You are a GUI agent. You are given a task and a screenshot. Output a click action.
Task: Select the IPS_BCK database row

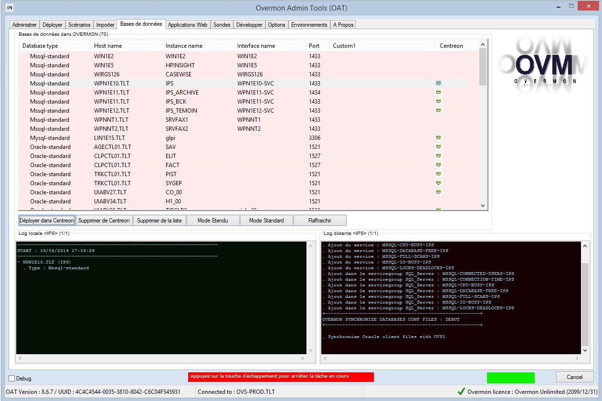(176, 101)
